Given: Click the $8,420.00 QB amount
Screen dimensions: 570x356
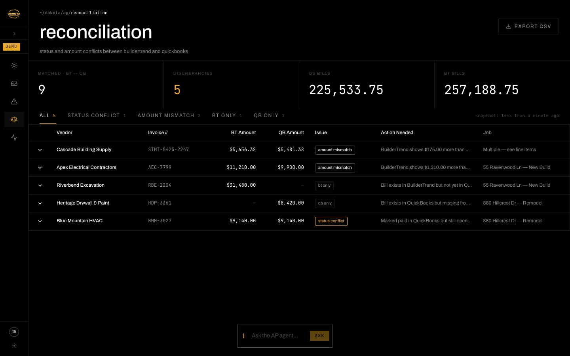Looking at the screenshot, I should [291, 203].
